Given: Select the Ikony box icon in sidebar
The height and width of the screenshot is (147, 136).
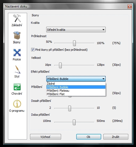Looking at the screenshot, I should (17, 36).
